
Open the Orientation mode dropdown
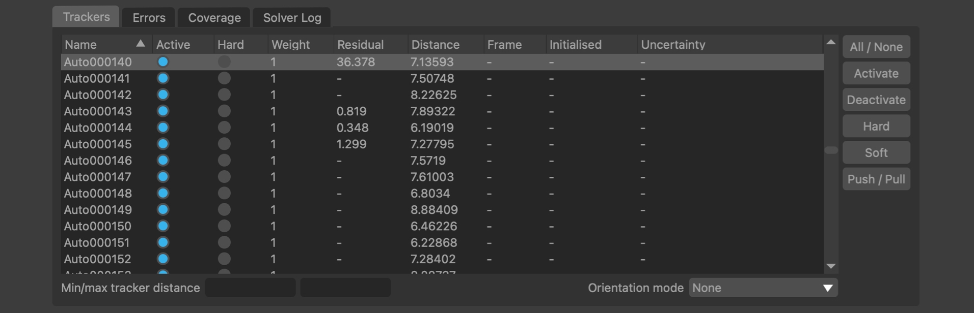[763, 288]
